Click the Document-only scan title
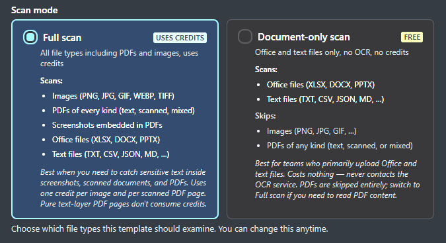446x243 pixels. tap(304, 37)
